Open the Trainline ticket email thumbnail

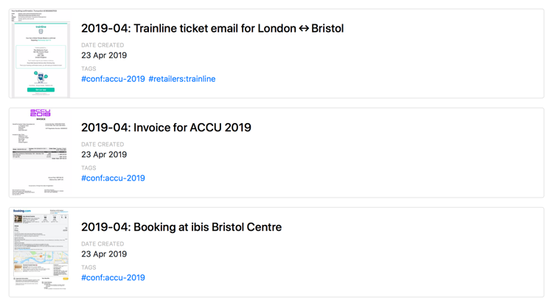tap(41, 54)
